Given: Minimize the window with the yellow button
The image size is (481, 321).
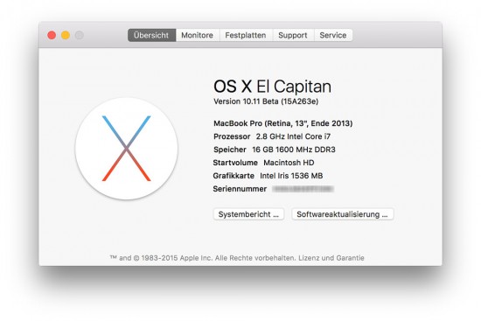Looking at the screenshot, I should coord(66,35).
